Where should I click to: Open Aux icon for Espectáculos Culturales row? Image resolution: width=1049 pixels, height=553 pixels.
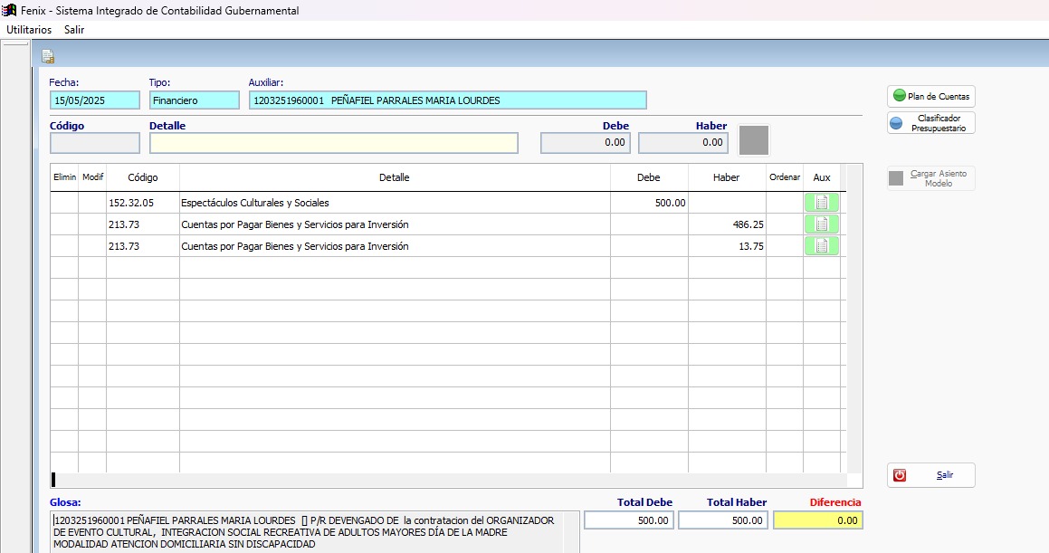[821, 203]
